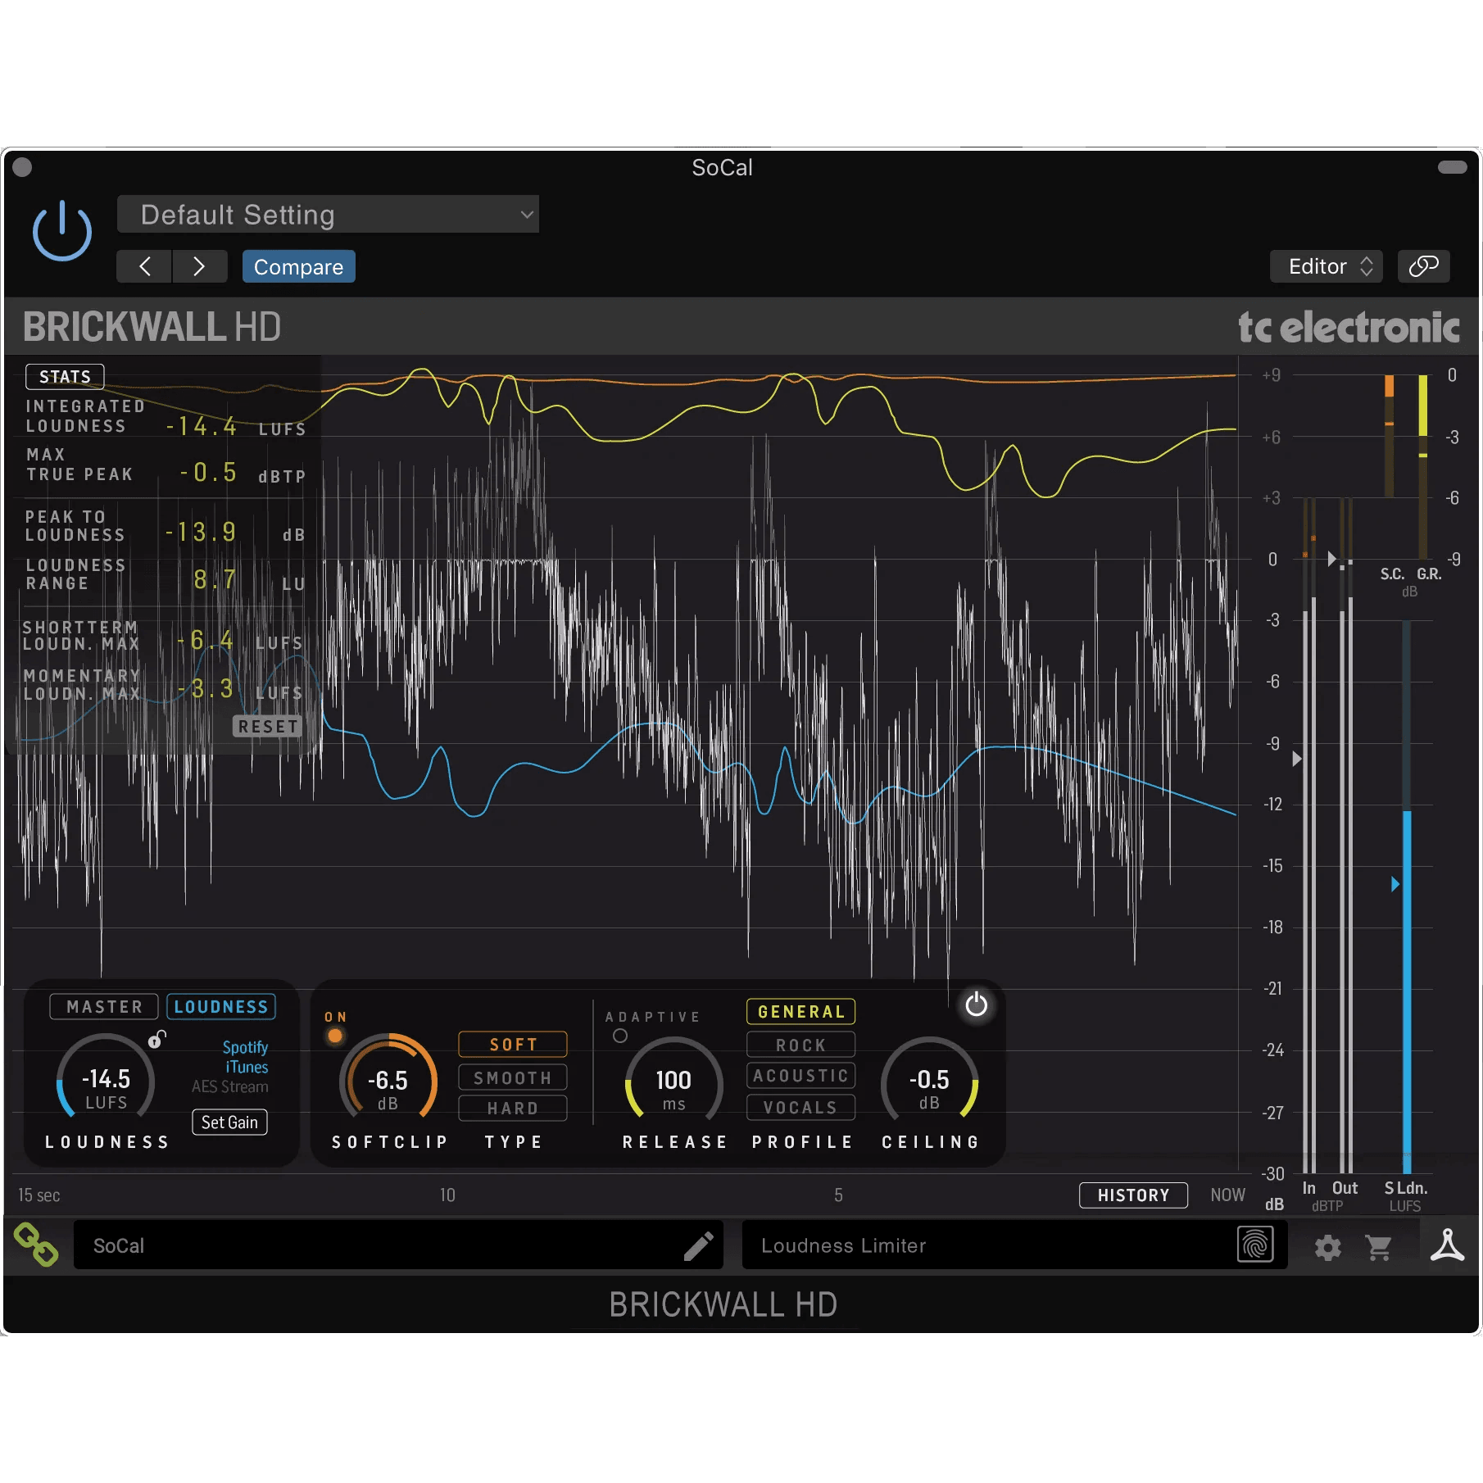Click the next preset arrow
1483x1483 pixels.
coord(199,266)
